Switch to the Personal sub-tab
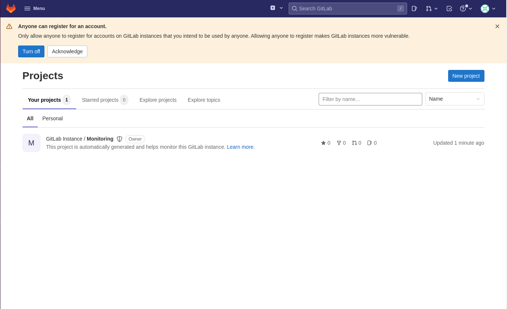The width and height of the screenshot is (507, 309). click(x=53, y=118)
